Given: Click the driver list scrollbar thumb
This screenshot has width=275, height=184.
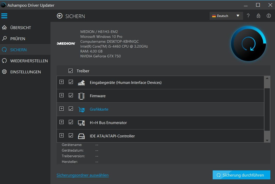Looking at the screenshot, I should 267,109.
